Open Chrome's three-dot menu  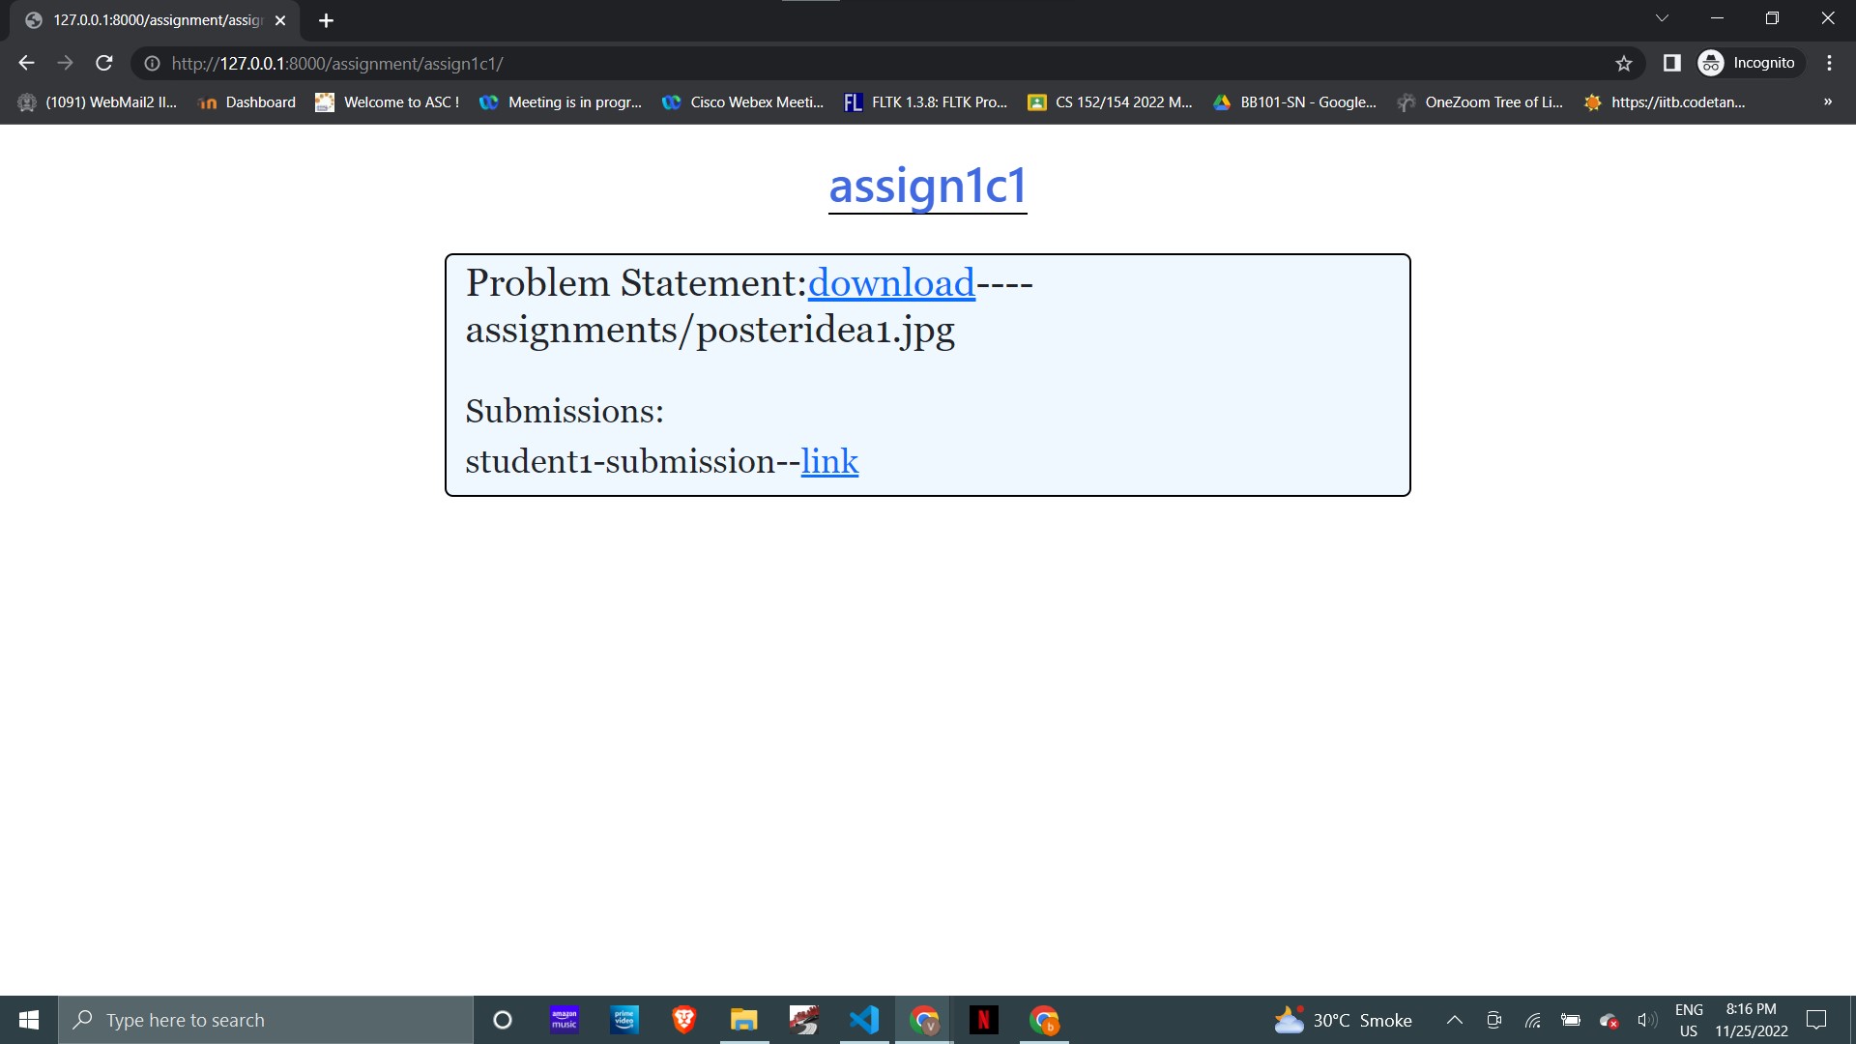[1829, 63]
